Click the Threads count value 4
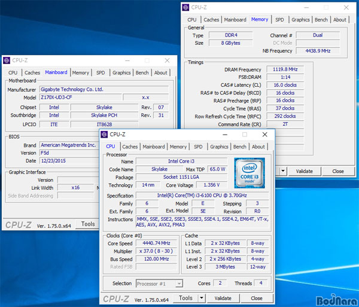The width and height of the screenshot is (359, 307). (261, 283)
